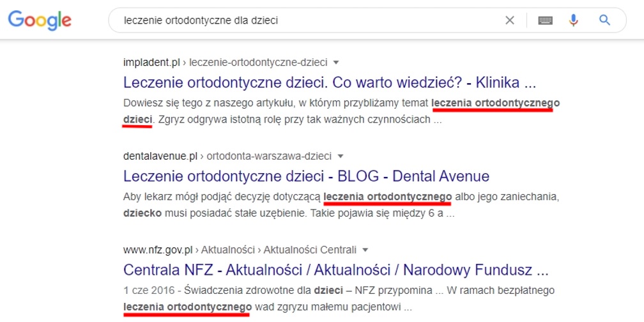Viewport: 644px width, 322px height.
Task: Open 'Leczenie ortodontyczne dzieci - BLOG - Dental Avenue'
Action: (x=306, y=176)
